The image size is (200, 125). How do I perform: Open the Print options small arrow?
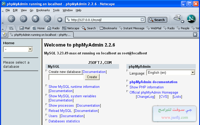click(183, 21)
